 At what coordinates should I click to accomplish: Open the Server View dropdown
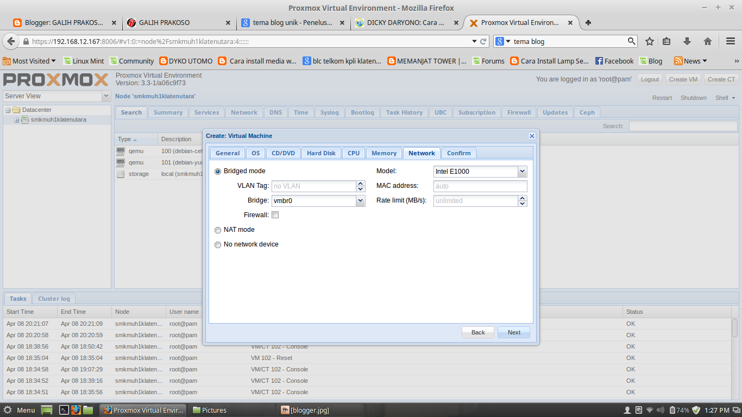[106, 96]
